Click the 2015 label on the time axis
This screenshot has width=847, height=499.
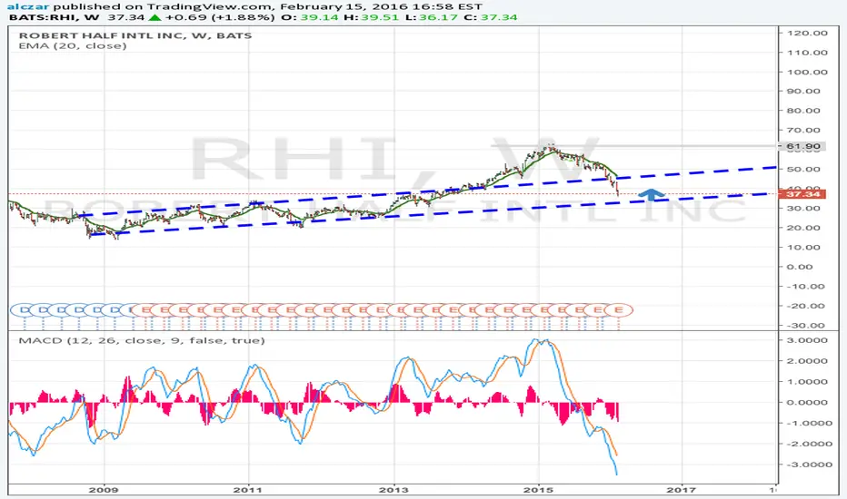tap(538, 490)
